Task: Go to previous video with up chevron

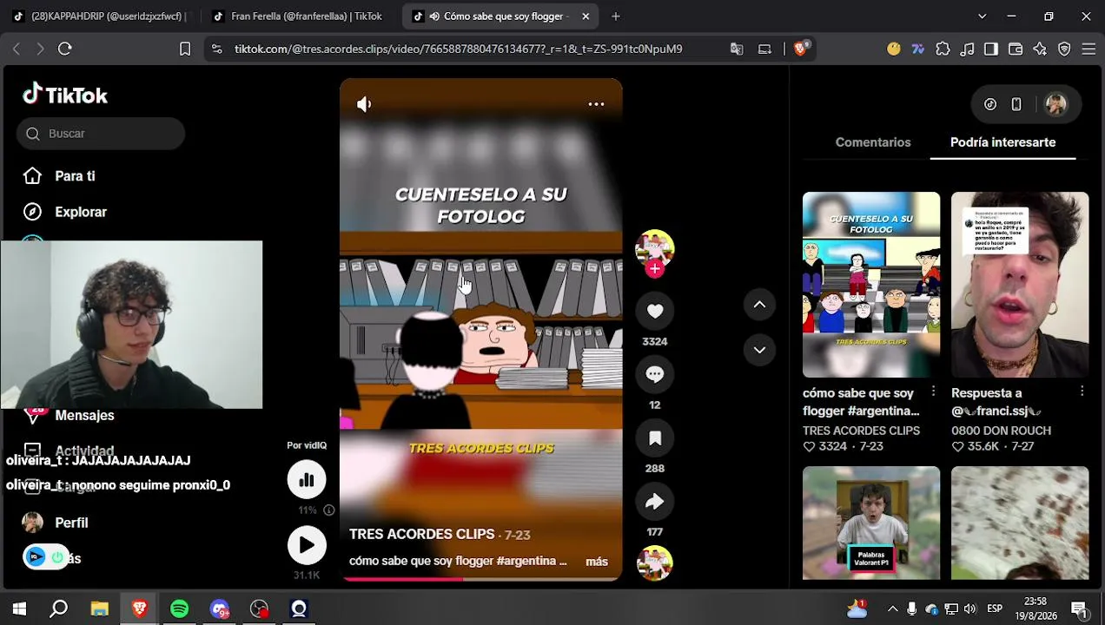Action: [x=759, y=304]
